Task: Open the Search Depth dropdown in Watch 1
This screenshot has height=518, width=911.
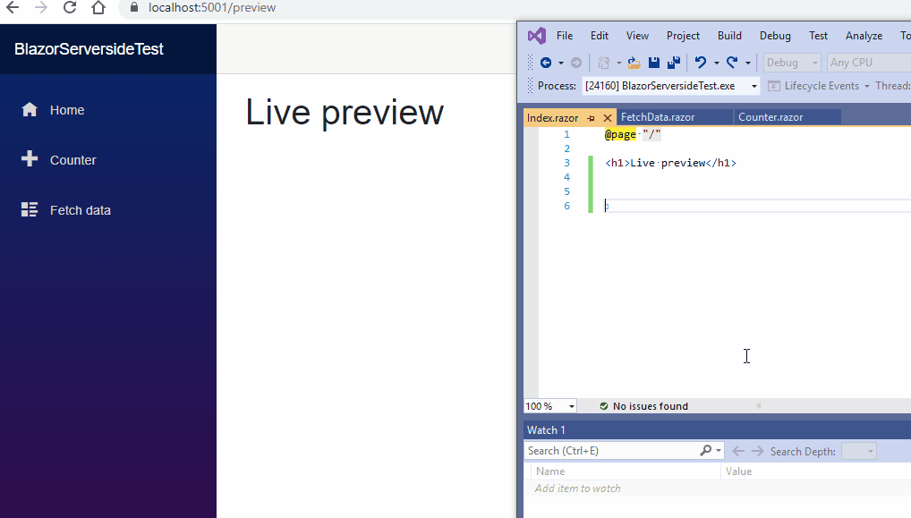Action: (857, 451)
